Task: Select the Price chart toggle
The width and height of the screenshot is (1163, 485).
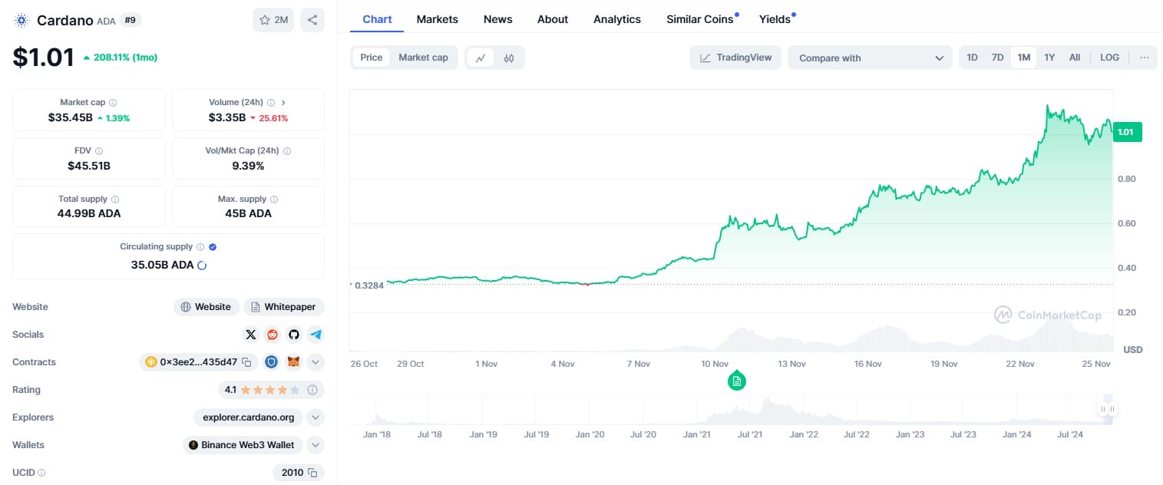Action: [372, 58]
